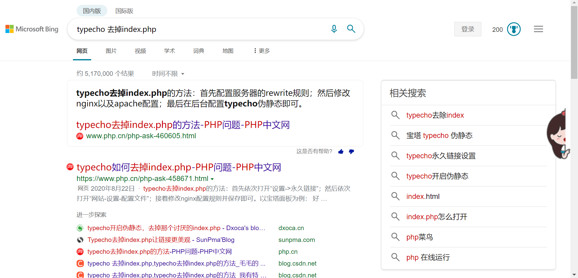Click search icon beside index.php怎么打开
Image resolution: width=578 pixels, height=278 pixels.
[x=395, y=217]
